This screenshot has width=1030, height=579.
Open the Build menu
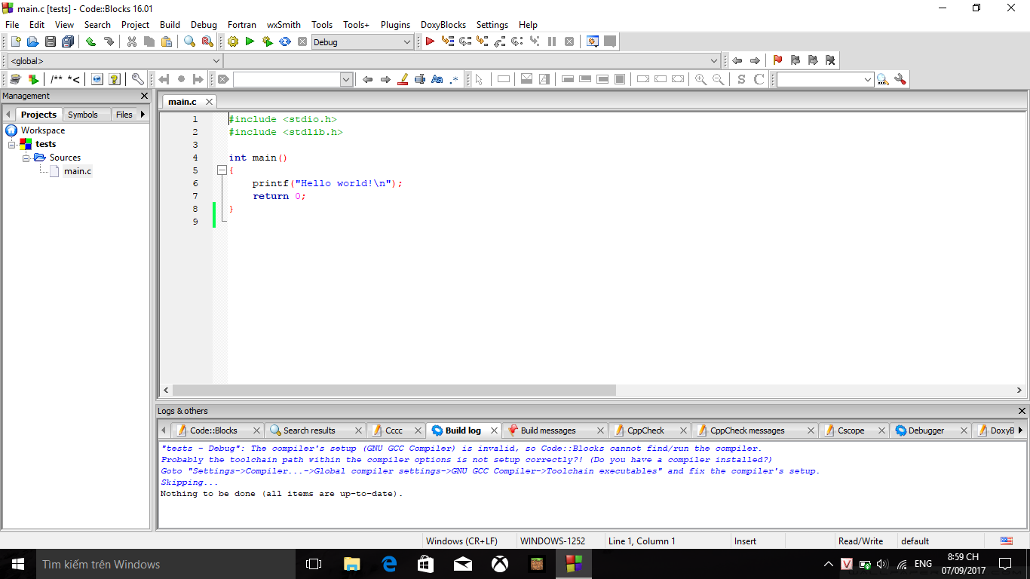pyautogui.click(x=170, y=25)
